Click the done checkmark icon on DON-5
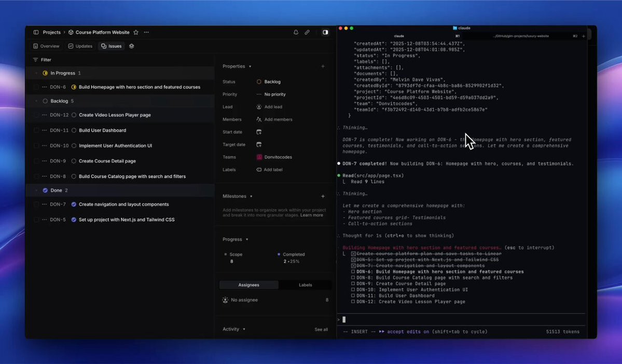 point(74,220)
